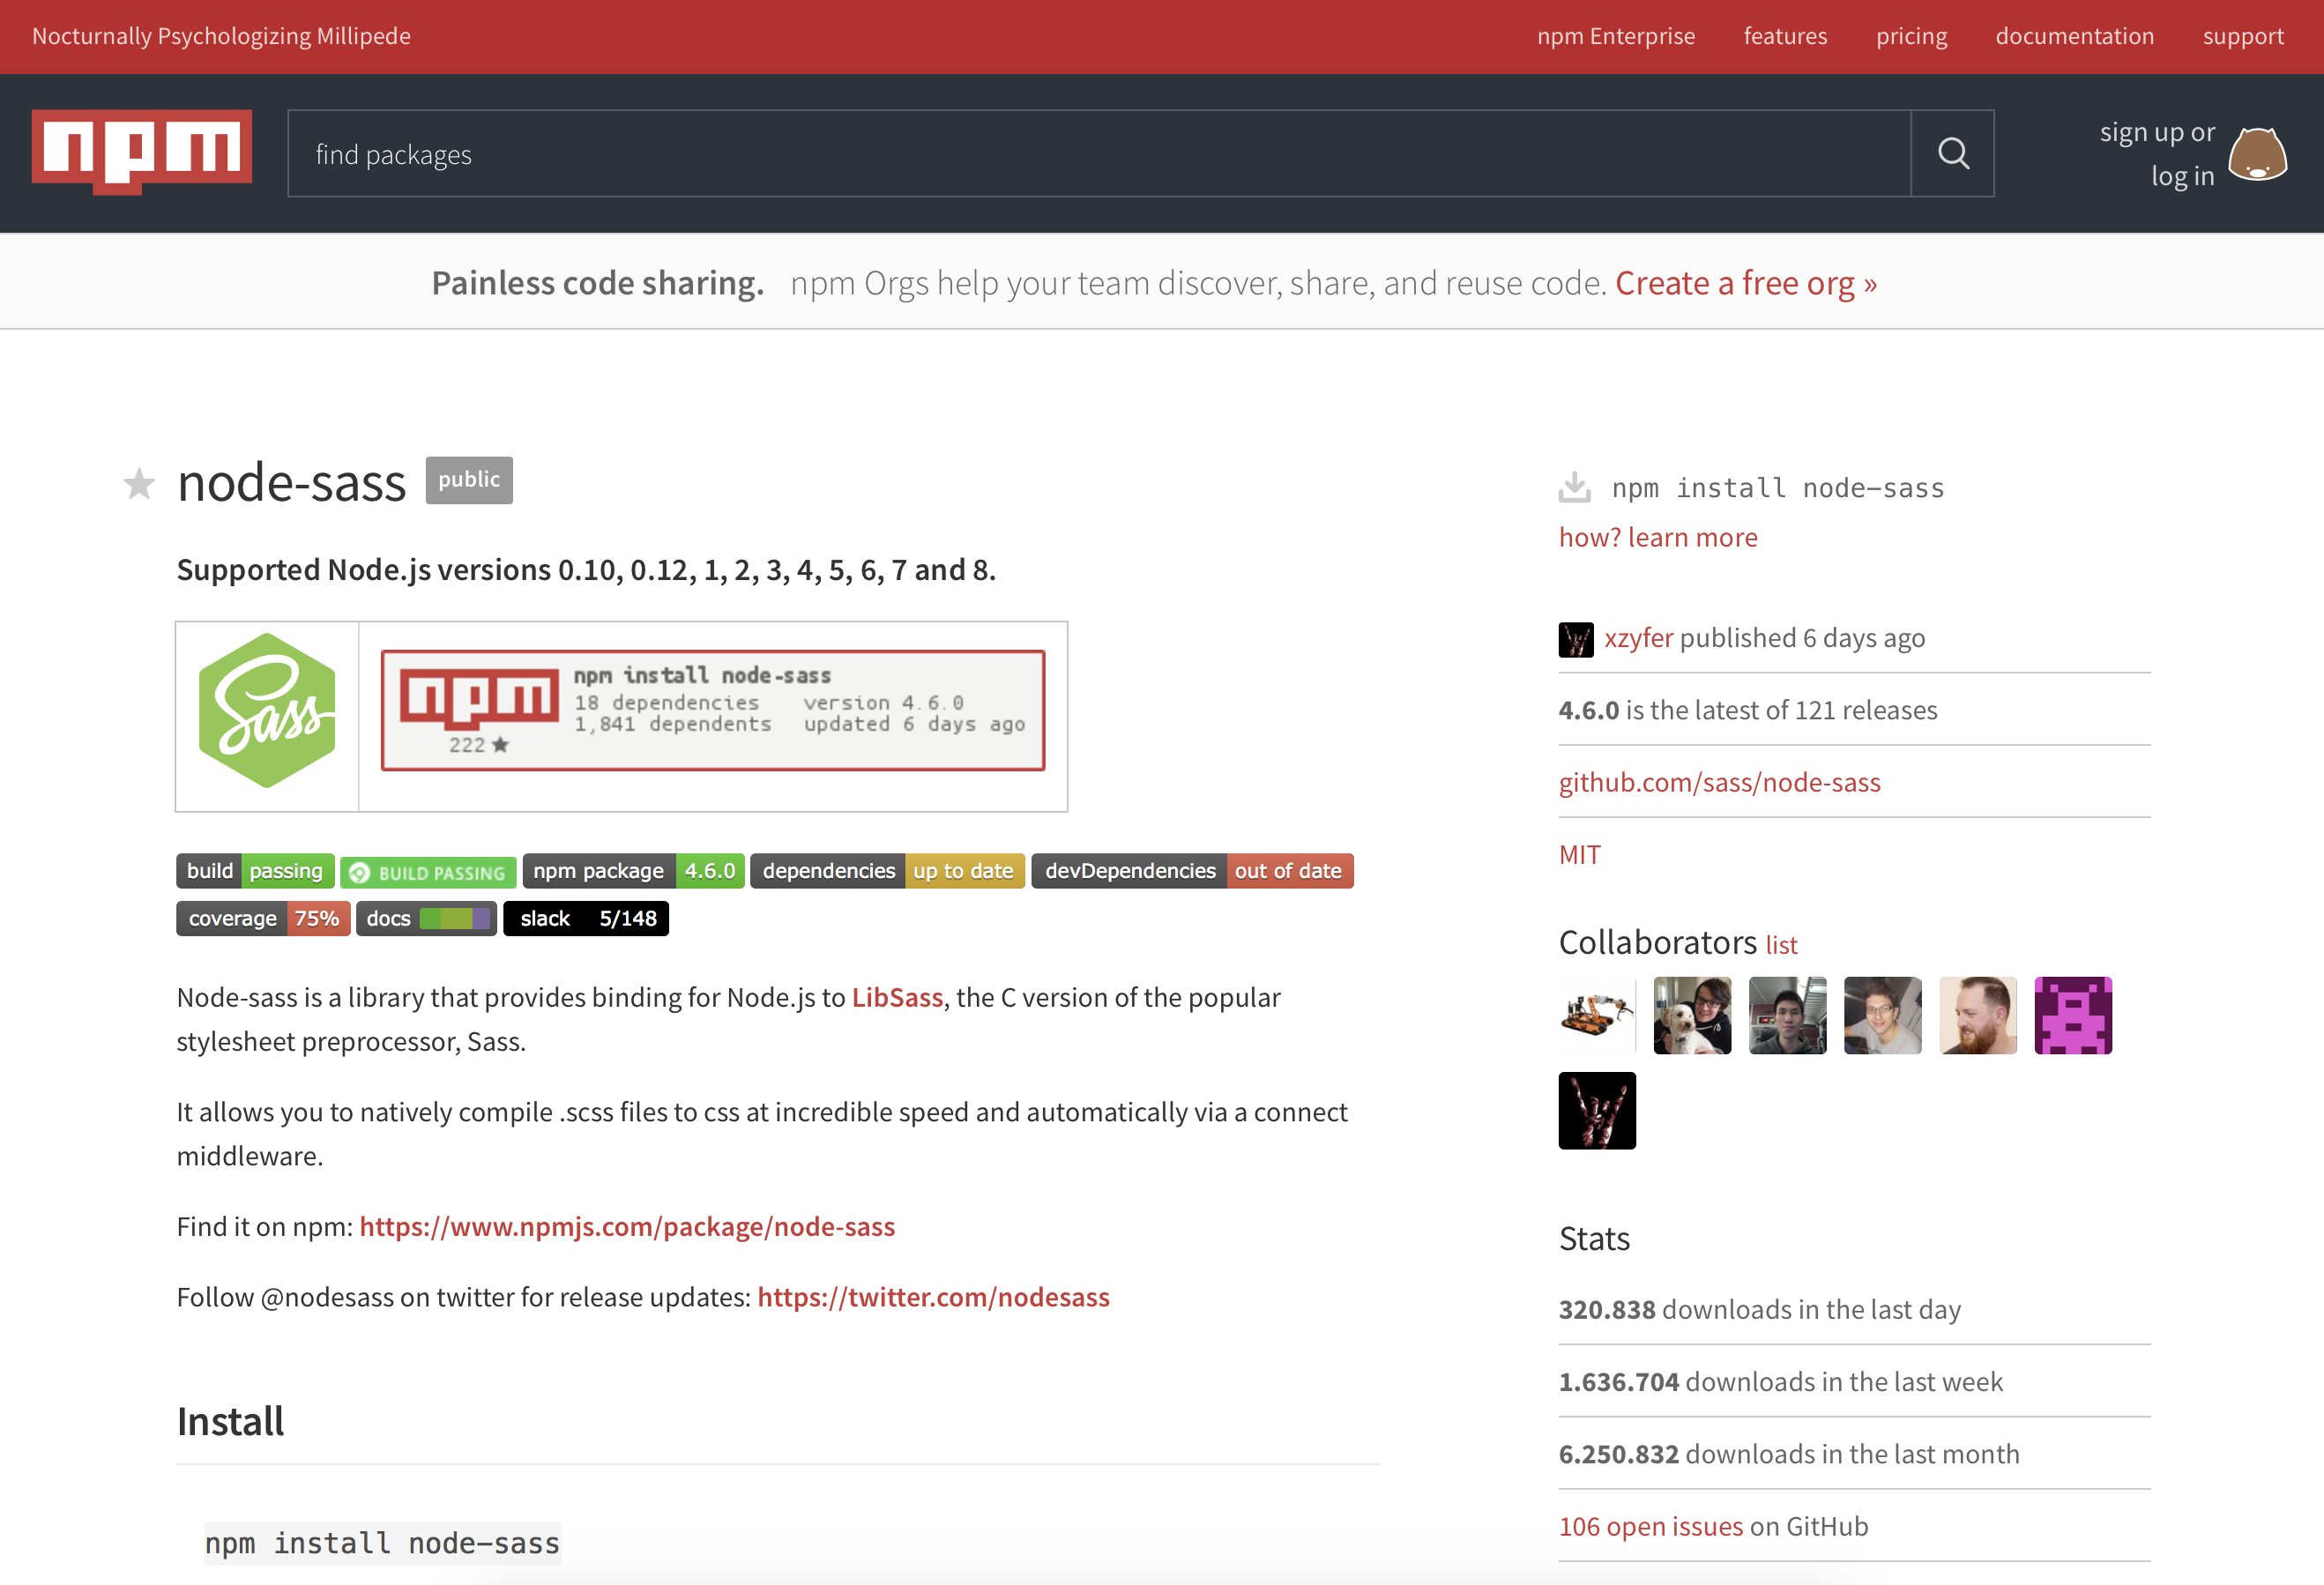Open the smiling man collaborator avatar, fourth
The image size is (2324, 1585).
pos(1882,1015)
